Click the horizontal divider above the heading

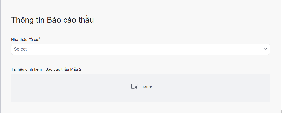pos(140,2)
